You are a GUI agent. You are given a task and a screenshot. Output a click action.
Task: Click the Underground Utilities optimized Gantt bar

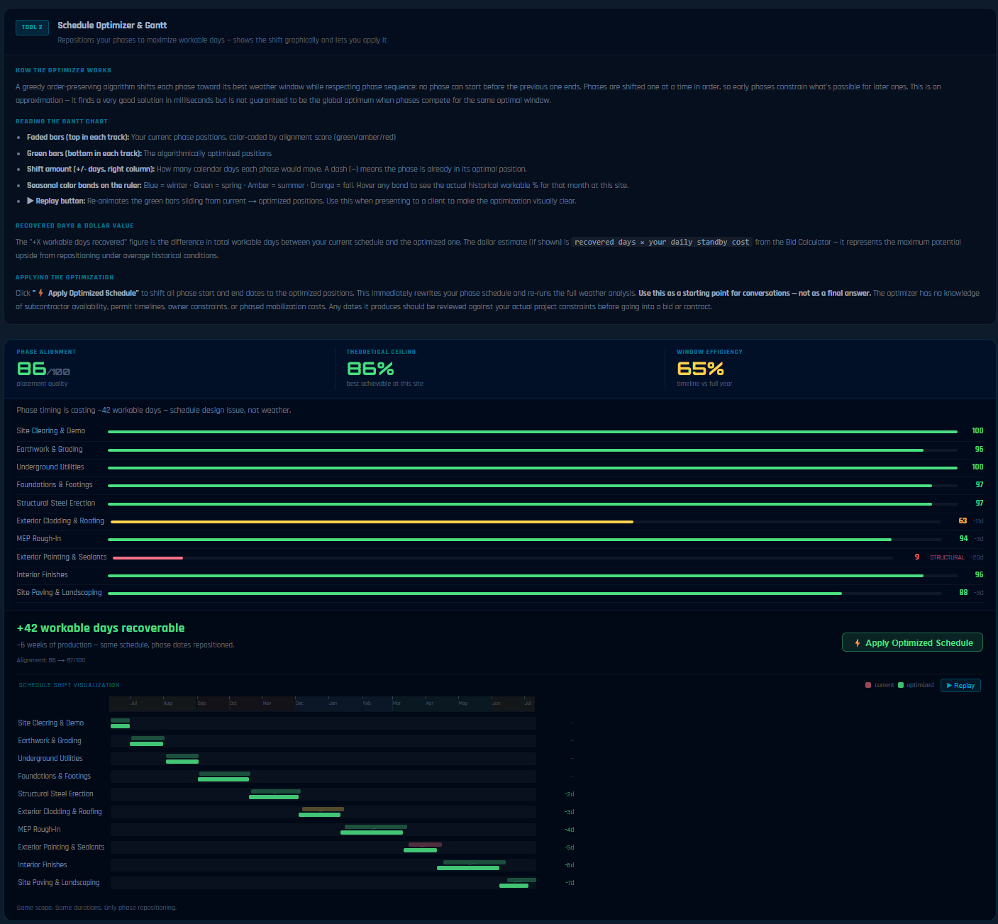point(182,762)
